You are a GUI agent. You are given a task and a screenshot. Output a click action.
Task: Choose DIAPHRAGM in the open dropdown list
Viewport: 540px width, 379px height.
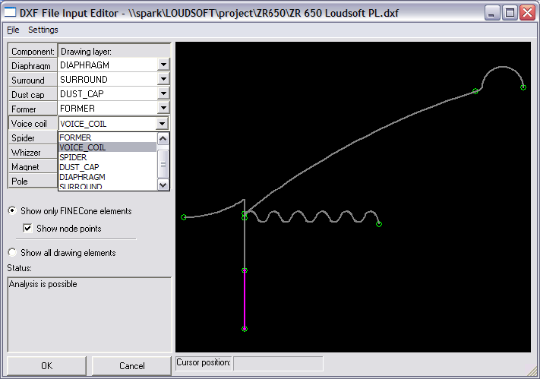coord(107,177)
